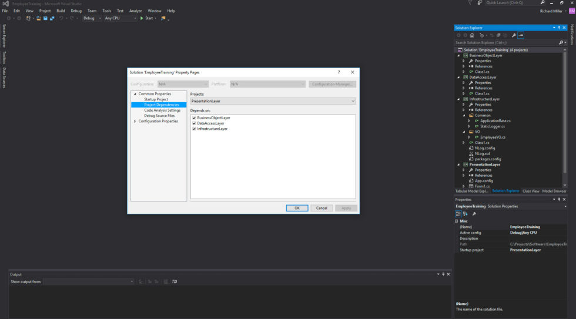Collapse the Misc category in Properties
576x319 pixels.
pyautogui.click(x=457, y=221)
